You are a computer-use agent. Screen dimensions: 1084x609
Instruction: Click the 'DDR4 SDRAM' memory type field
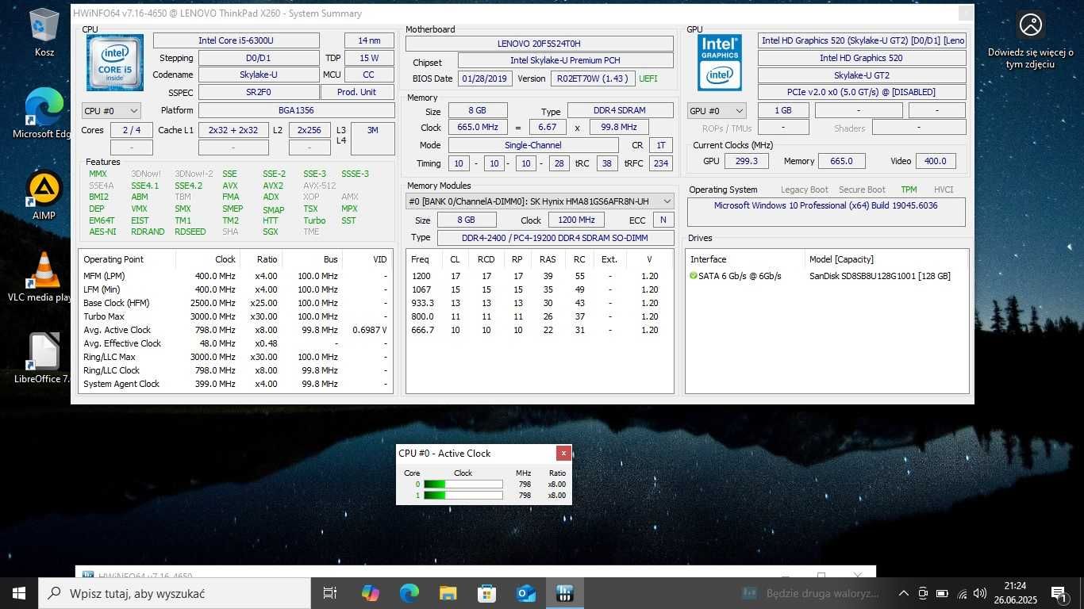(621, 111)
